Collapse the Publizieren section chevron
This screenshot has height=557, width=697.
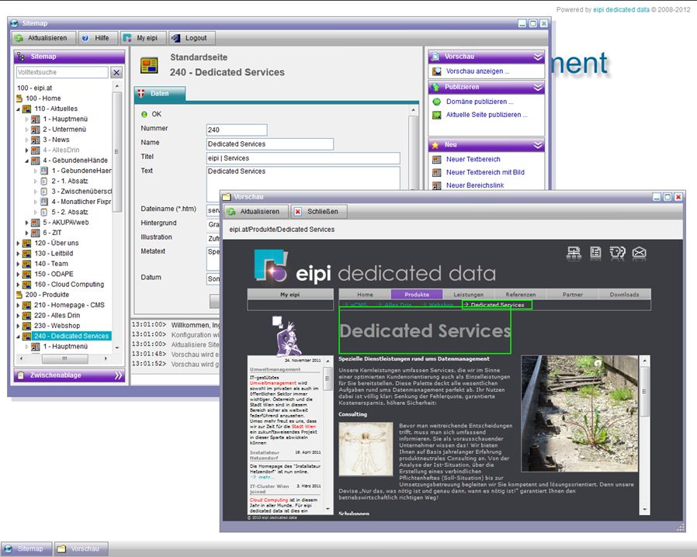(537, 86)
